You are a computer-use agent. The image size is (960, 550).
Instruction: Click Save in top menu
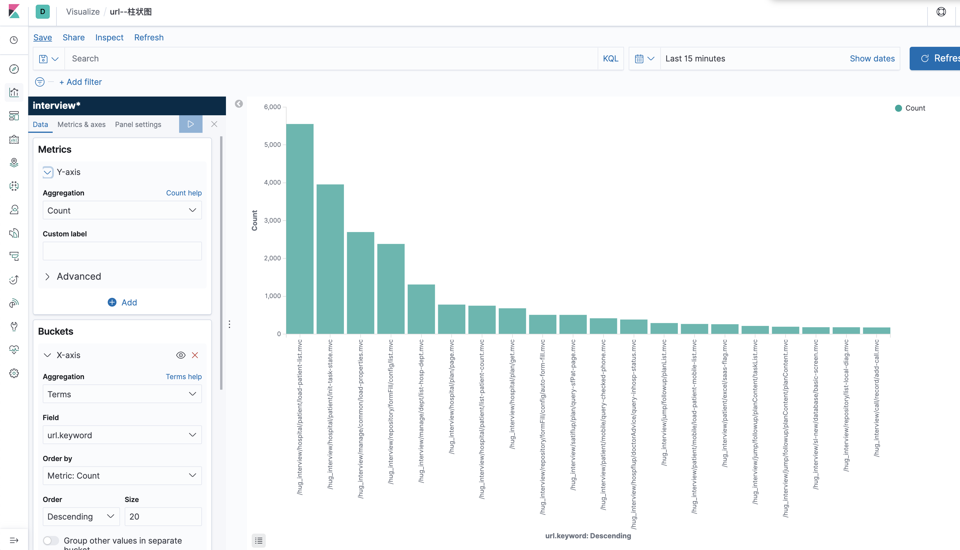coord(43,37)
